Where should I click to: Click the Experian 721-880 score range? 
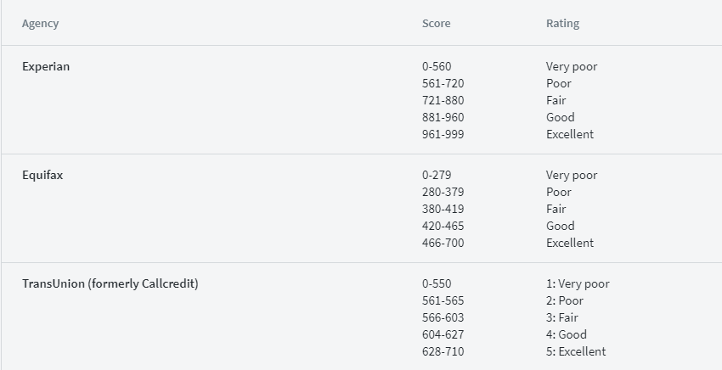tap(443, 100)
